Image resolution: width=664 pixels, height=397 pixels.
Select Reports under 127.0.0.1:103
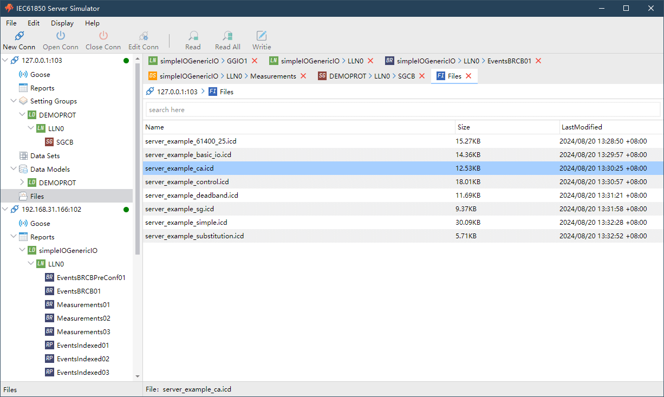42,88
